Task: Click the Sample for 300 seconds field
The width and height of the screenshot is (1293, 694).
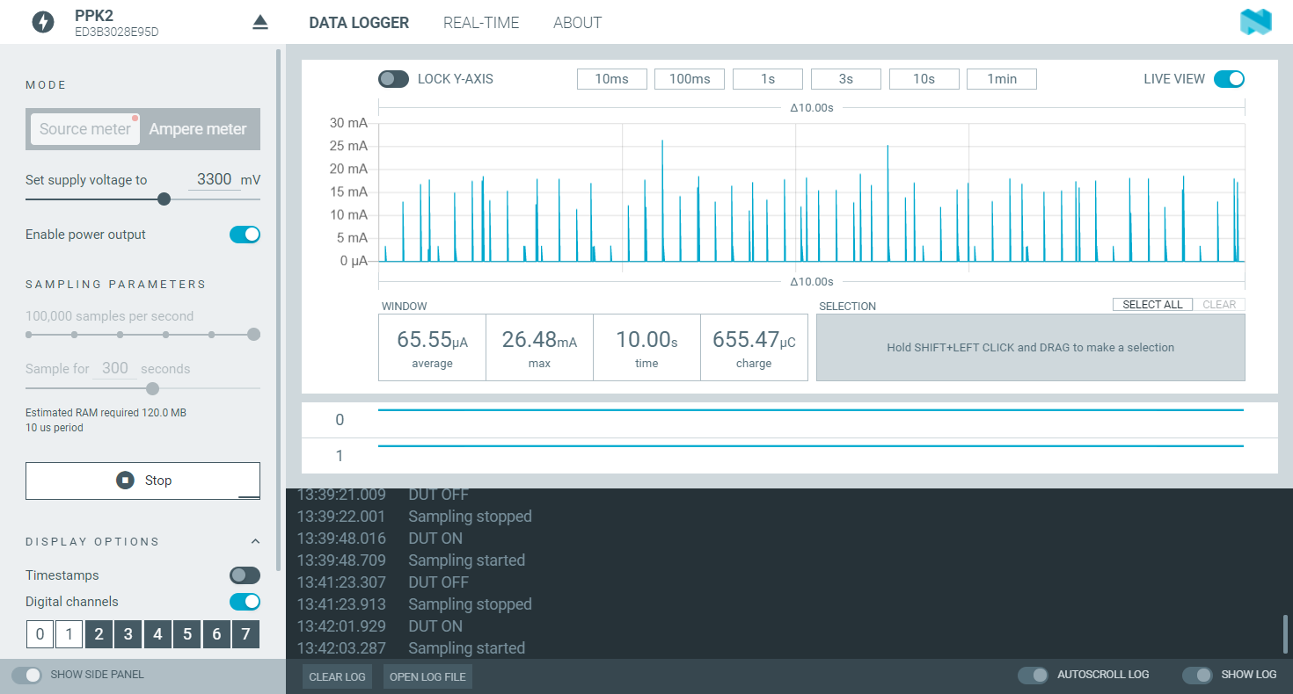Action: (x=115, y=368)
